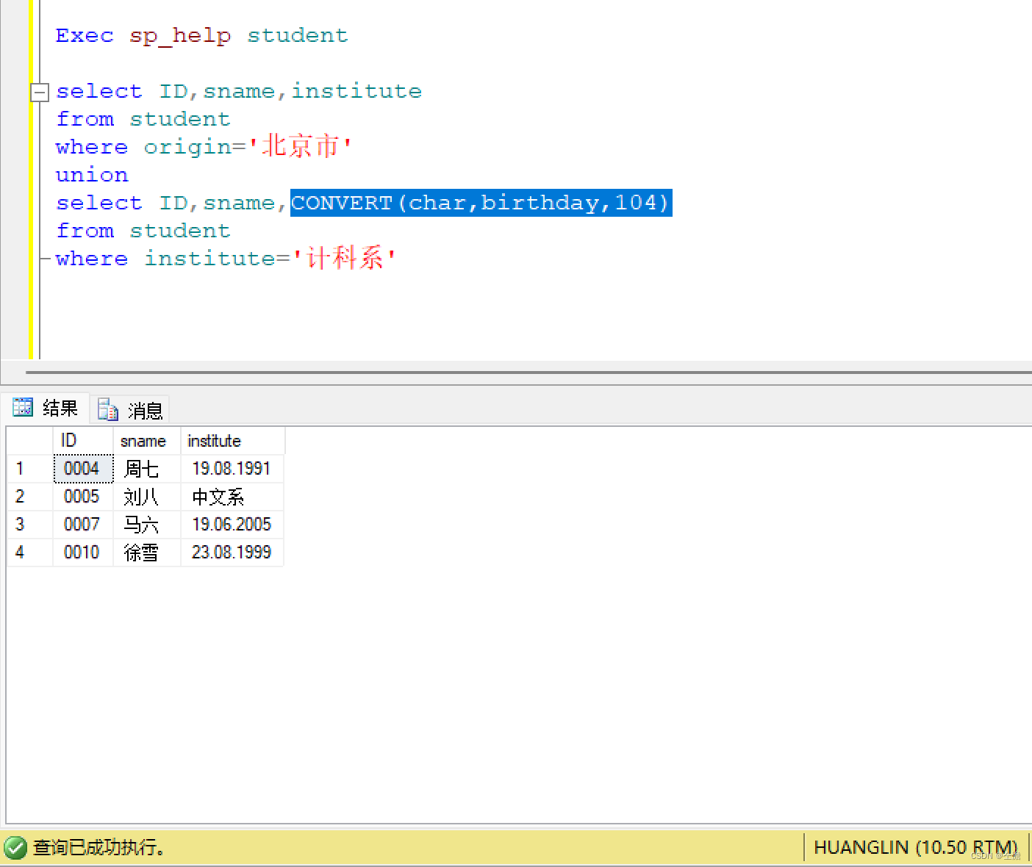This screenshot has width=1032, height=867.
Task: Select row header 3 in results grid
Action: click(x=30, y=525)
